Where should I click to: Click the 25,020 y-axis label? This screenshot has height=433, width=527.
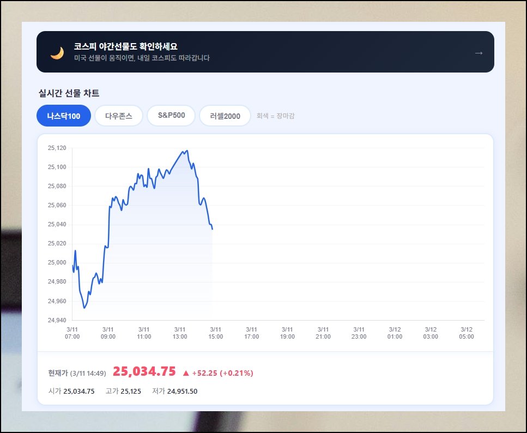57,244
